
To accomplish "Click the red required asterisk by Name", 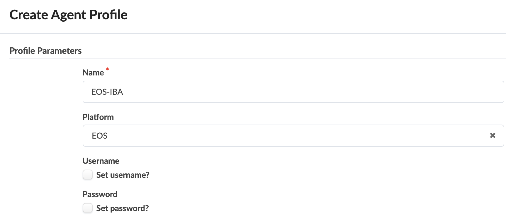I will tap(107, 69).
